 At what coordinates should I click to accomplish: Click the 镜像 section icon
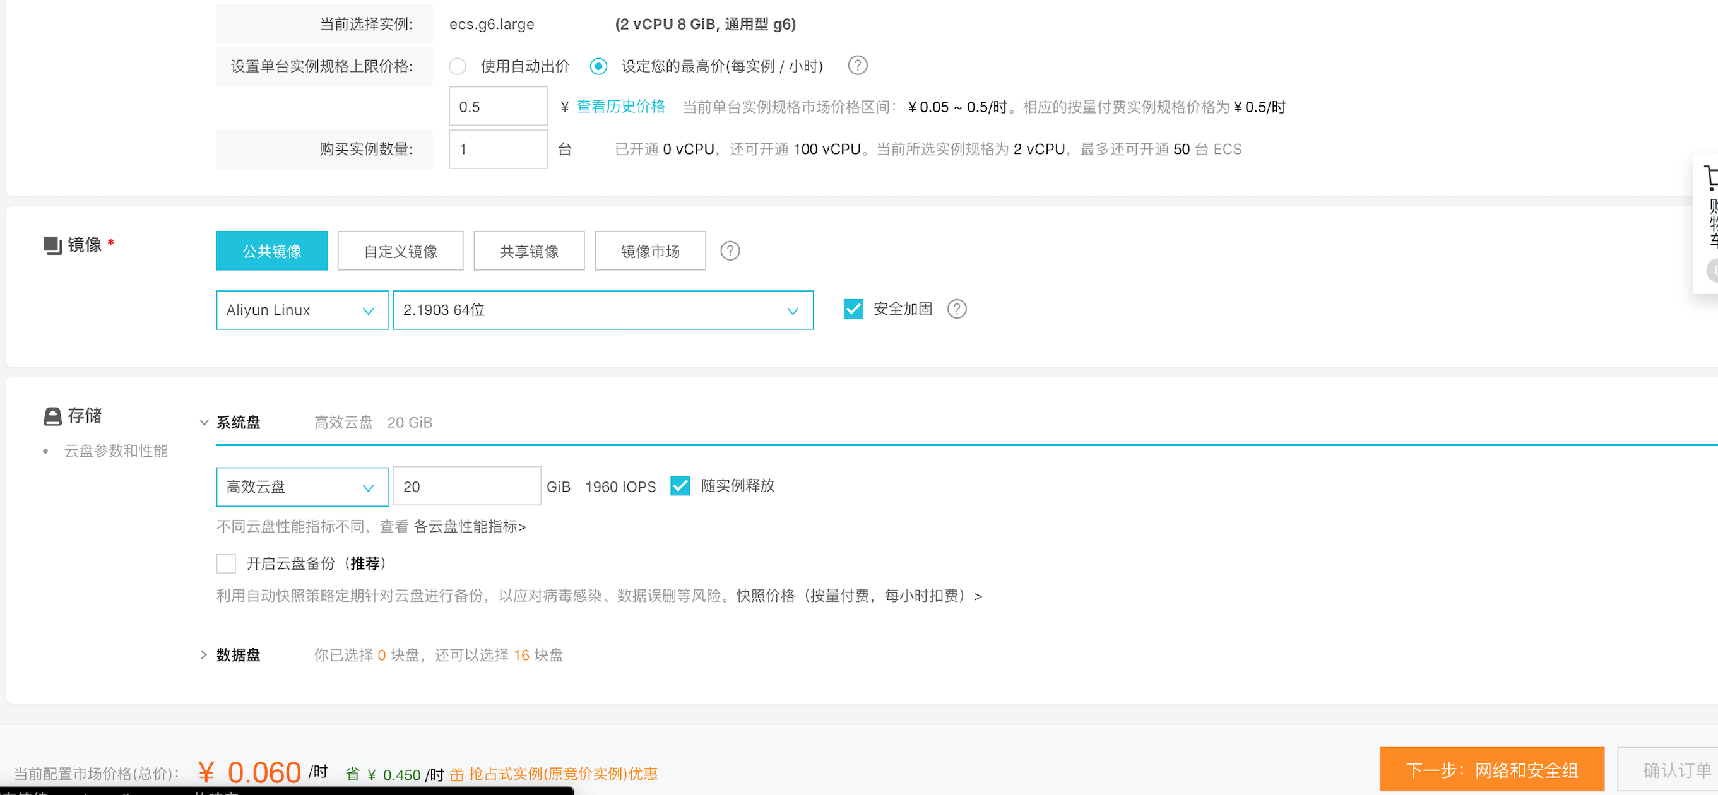[52, 245]
